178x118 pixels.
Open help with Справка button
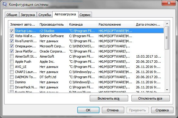click(162, 110)
